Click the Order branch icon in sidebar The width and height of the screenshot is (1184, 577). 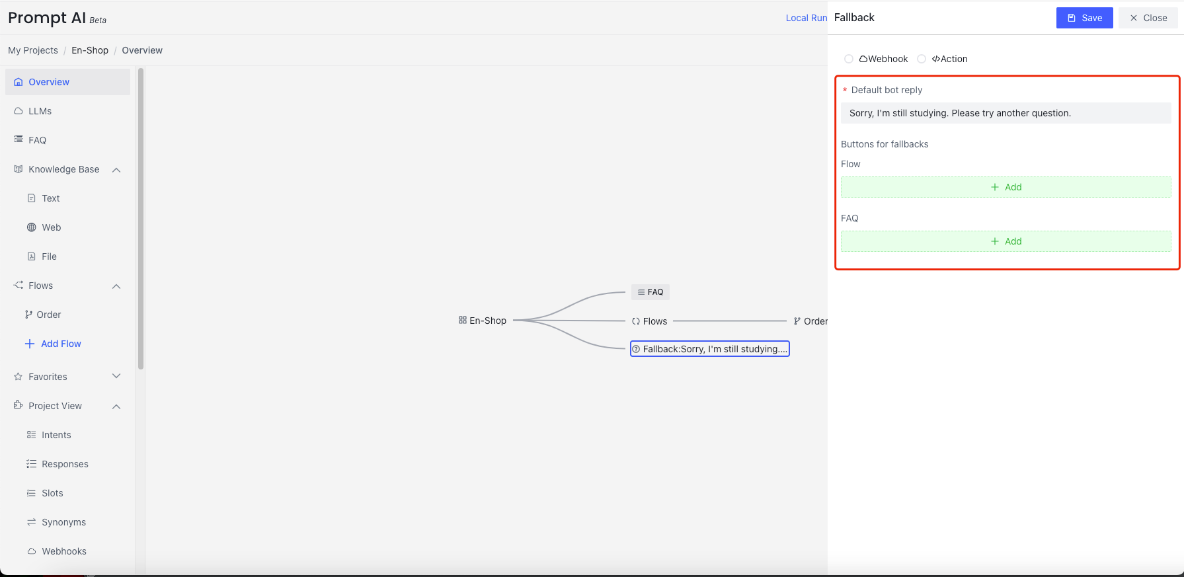(x=28, y=315)
